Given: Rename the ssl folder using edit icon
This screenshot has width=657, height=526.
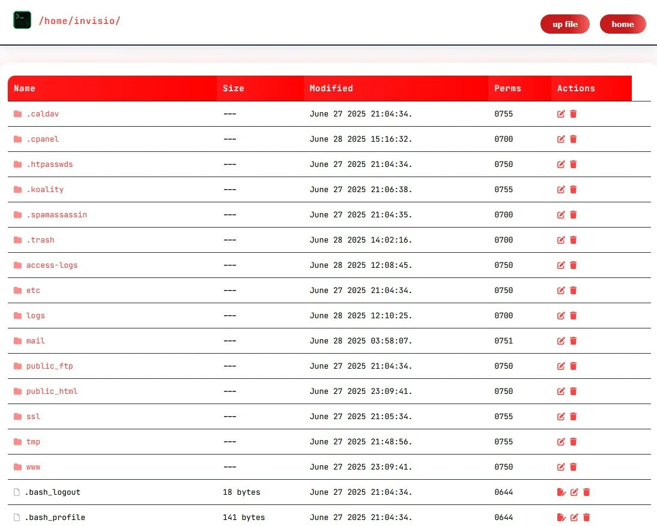Looking at the screenshot, I should [x=560, y=416].
